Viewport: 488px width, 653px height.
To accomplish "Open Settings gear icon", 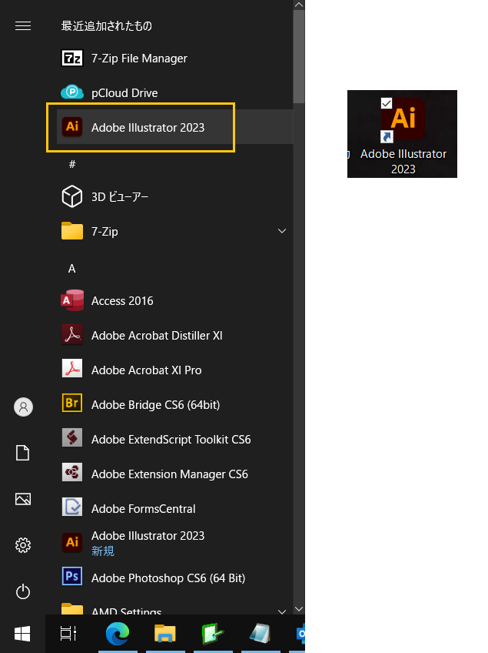I will point(23,545).
